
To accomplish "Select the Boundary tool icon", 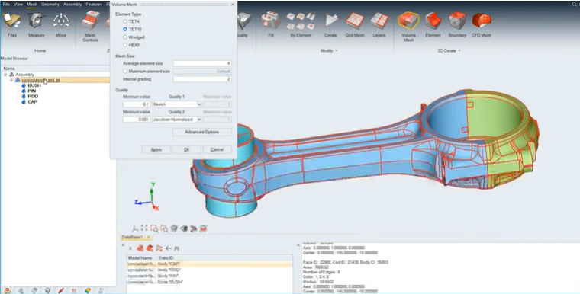I will click(457, 21).
